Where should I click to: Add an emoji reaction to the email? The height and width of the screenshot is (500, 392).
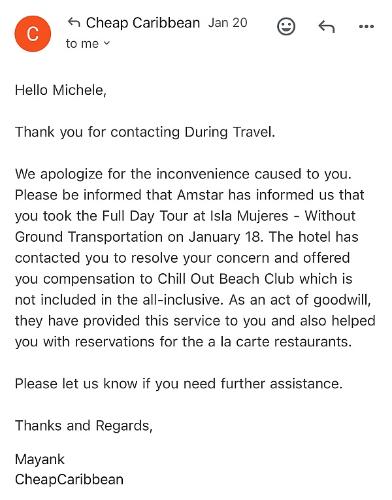[286, 27]
